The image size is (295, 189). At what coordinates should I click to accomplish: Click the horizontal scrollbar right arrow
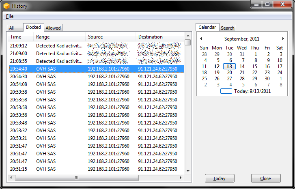[181, 178]
